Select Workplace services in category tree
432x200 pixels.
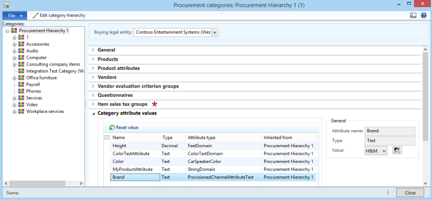(x=45, y=111)
